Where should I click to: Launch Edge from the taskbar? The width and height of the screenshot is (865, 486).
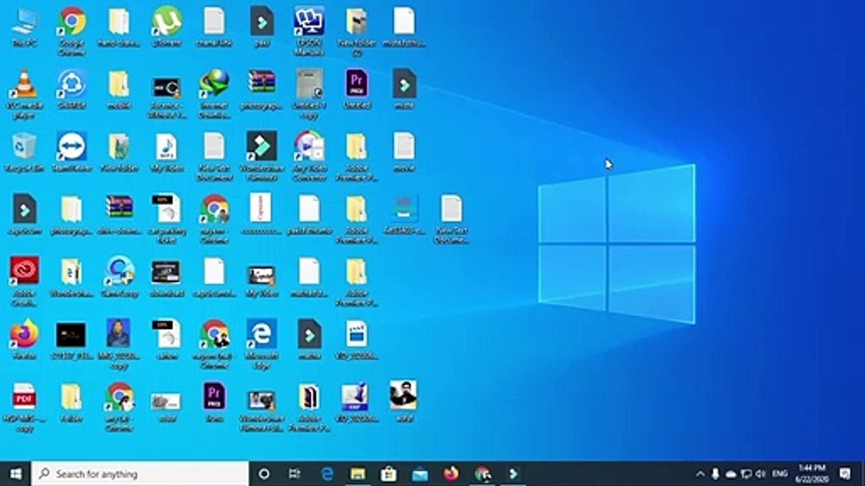(328, 474)
